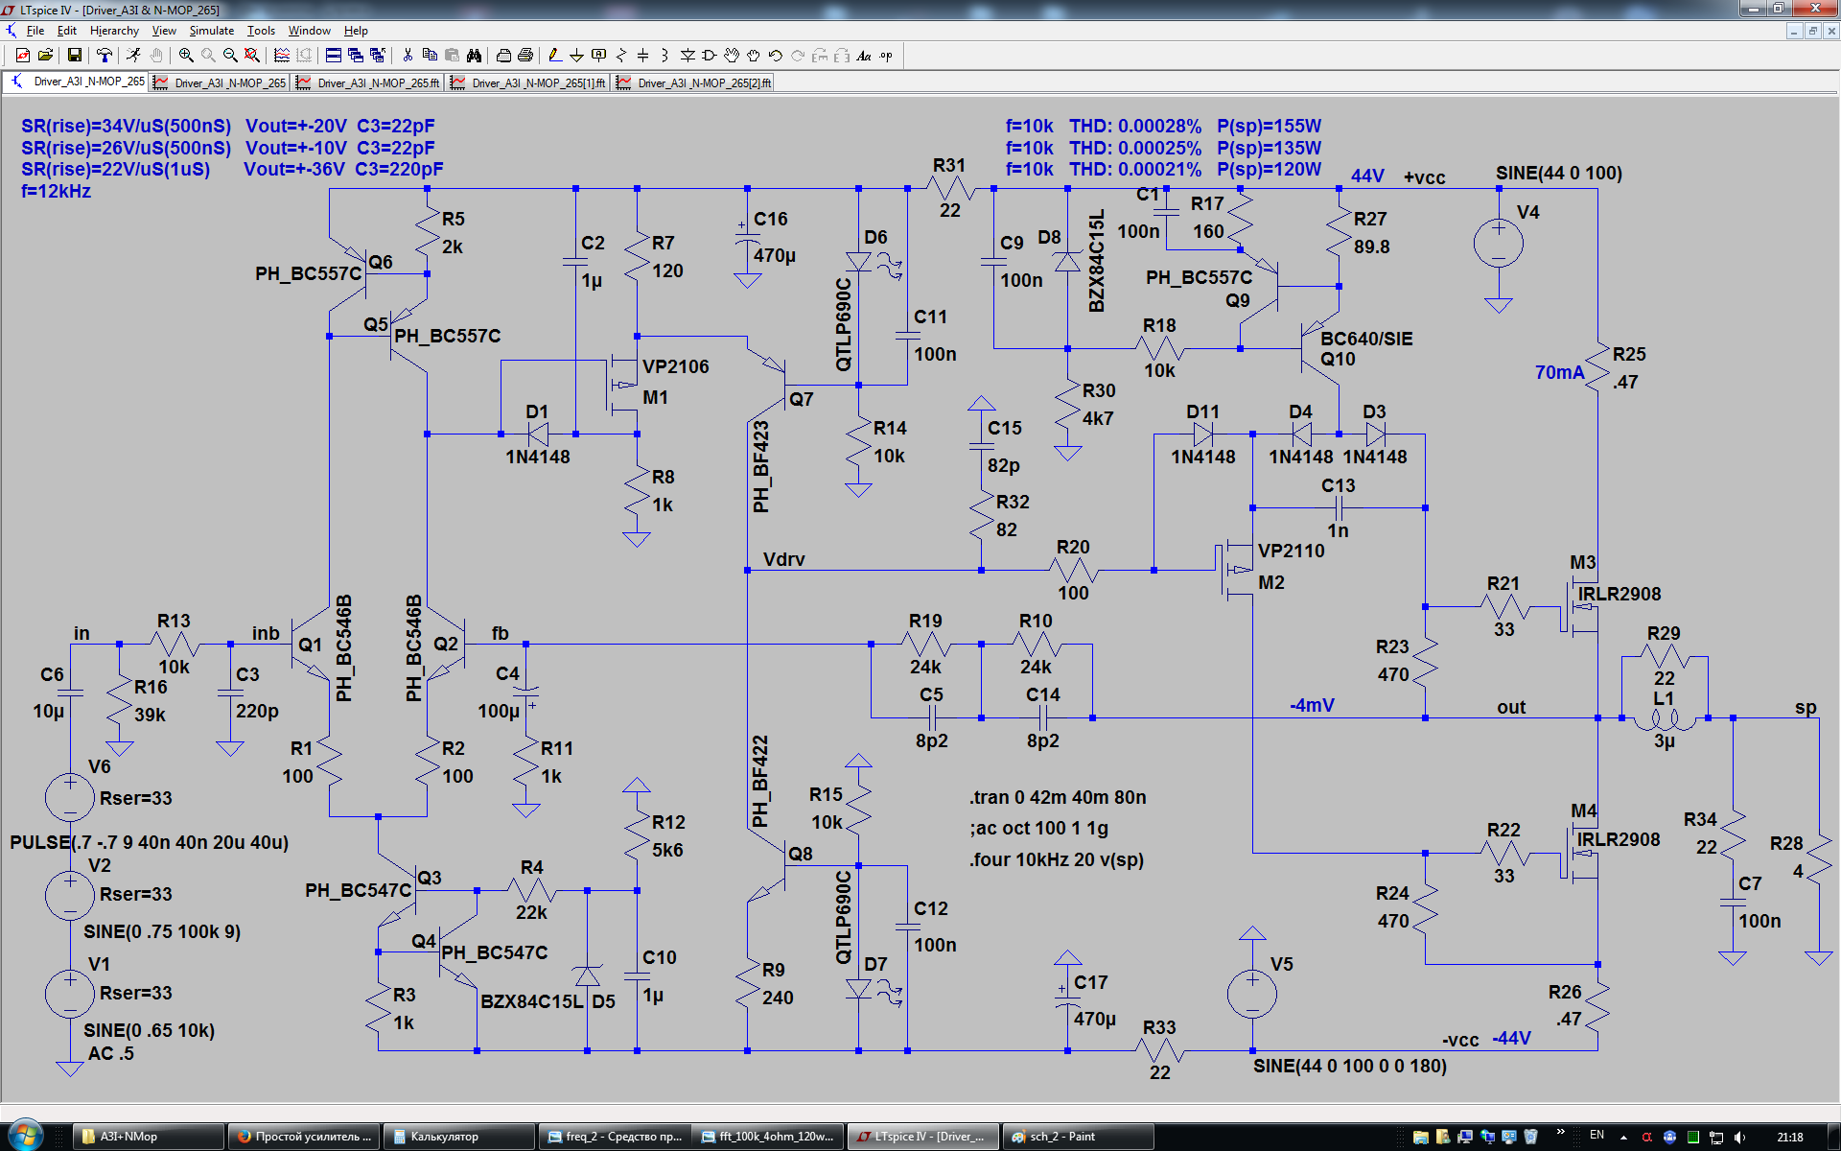Click the IRLR2908 label of M3
Screen dimensions: 1841x1151
click(1620, 594)
